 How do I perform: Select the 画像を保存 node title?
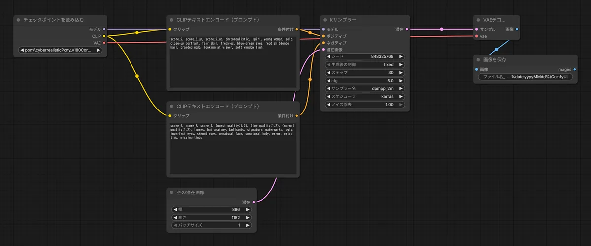[x=495, y=59]
